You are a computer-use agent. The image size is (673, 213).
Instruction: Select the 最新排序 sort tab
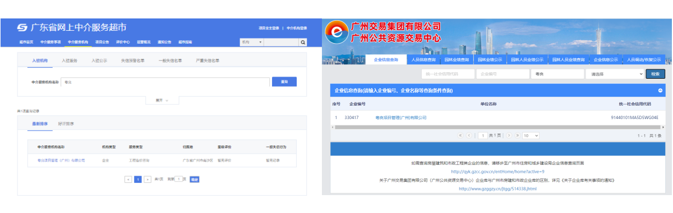(x=40, y=124)
